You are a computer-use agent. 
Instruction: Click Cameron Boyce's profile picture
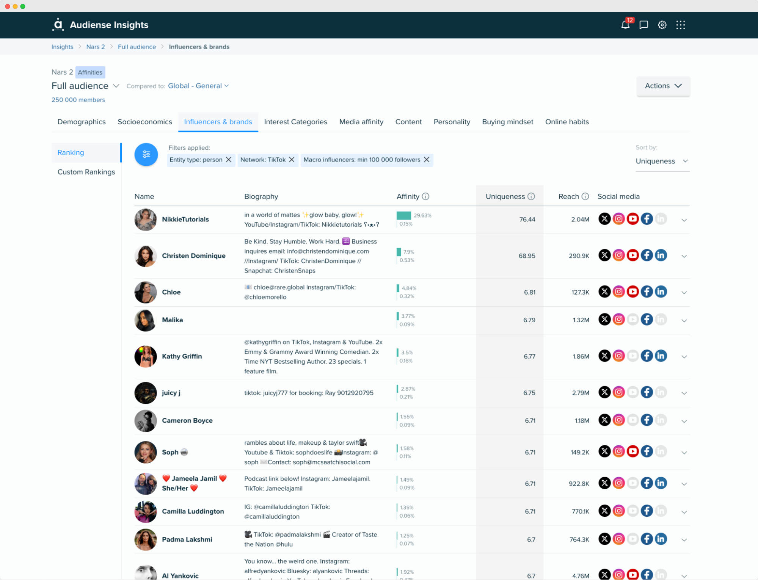[x=146, y=421]
